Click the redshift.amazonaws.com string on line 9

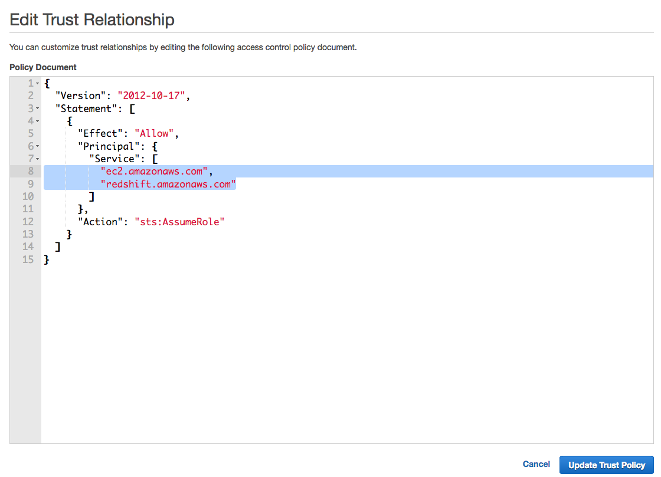pyautogui.click(x=168, y=184)
